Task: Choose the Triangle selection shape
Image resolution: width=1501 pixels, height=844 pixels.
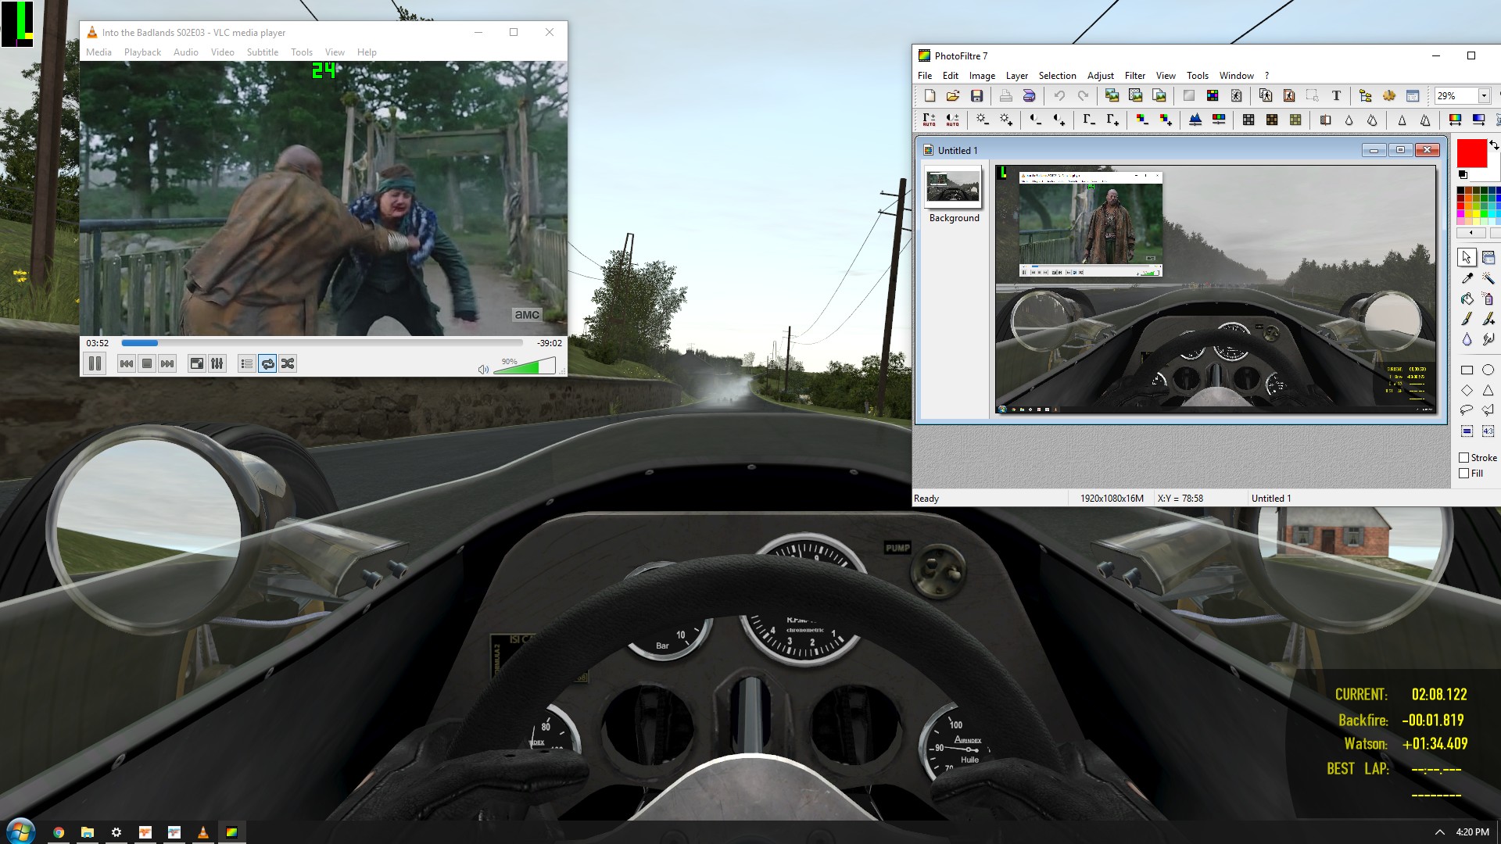Action: [1488, 390]
